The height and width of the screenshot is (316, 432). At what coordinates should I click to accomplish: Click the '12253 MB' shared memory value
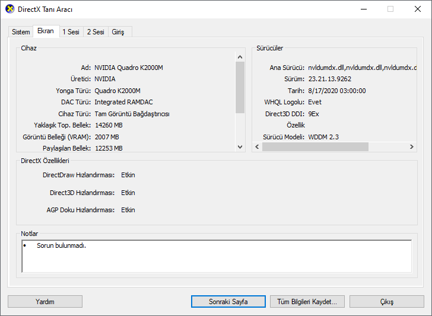point(109,148)
